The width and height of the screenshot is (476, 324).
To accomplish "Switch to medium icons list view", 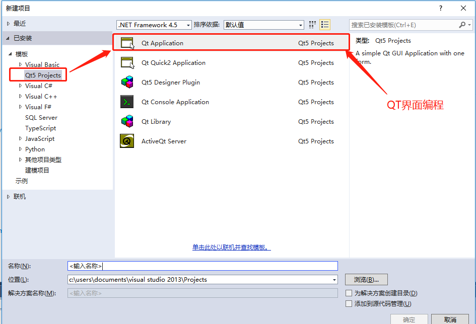I will pyautogui.click(x=325, y=25).
